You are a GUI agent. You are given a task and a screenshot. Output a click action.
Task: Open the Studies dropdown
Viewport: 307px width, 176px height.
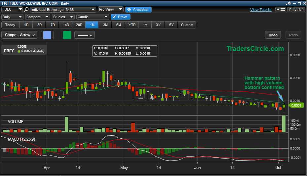point(63,17)
